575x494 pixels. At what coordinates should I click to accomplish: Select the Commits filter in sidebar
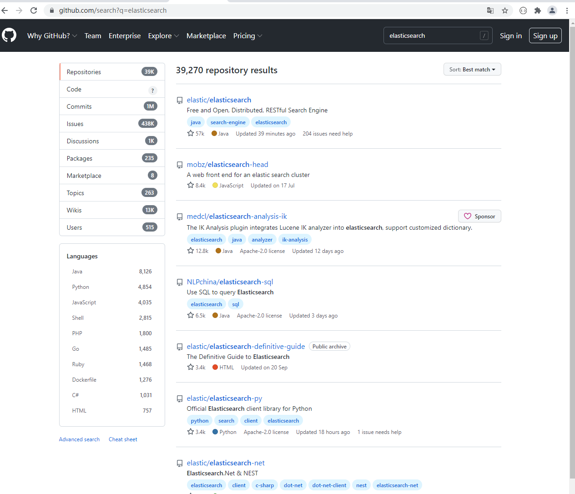click(112, 106)
